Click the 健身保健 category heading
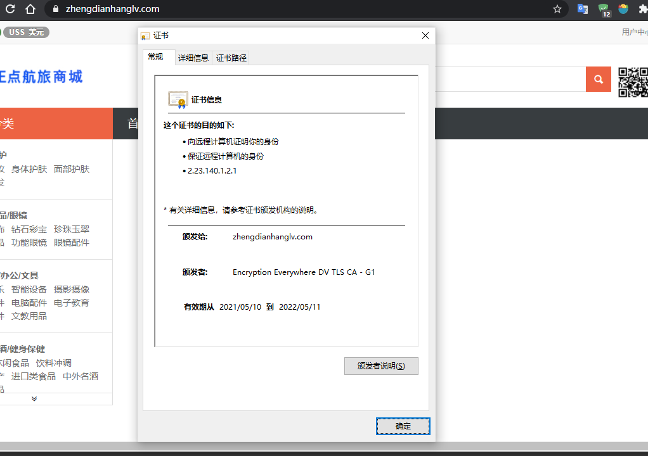648x456 pixels. coord(27,349)
